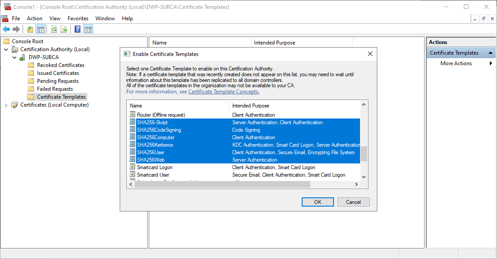Toggle Show/Hide Action Pane button
497x259 pixels.
click(88, 30)
